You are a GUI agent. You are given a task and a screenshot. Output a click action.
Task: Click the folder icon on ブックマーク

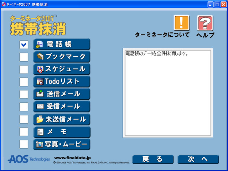pyautogui.click(x=40, y=56)
